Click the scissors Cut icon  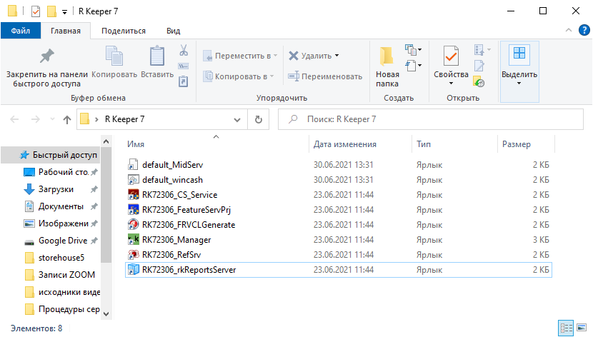tap(183, 51)
